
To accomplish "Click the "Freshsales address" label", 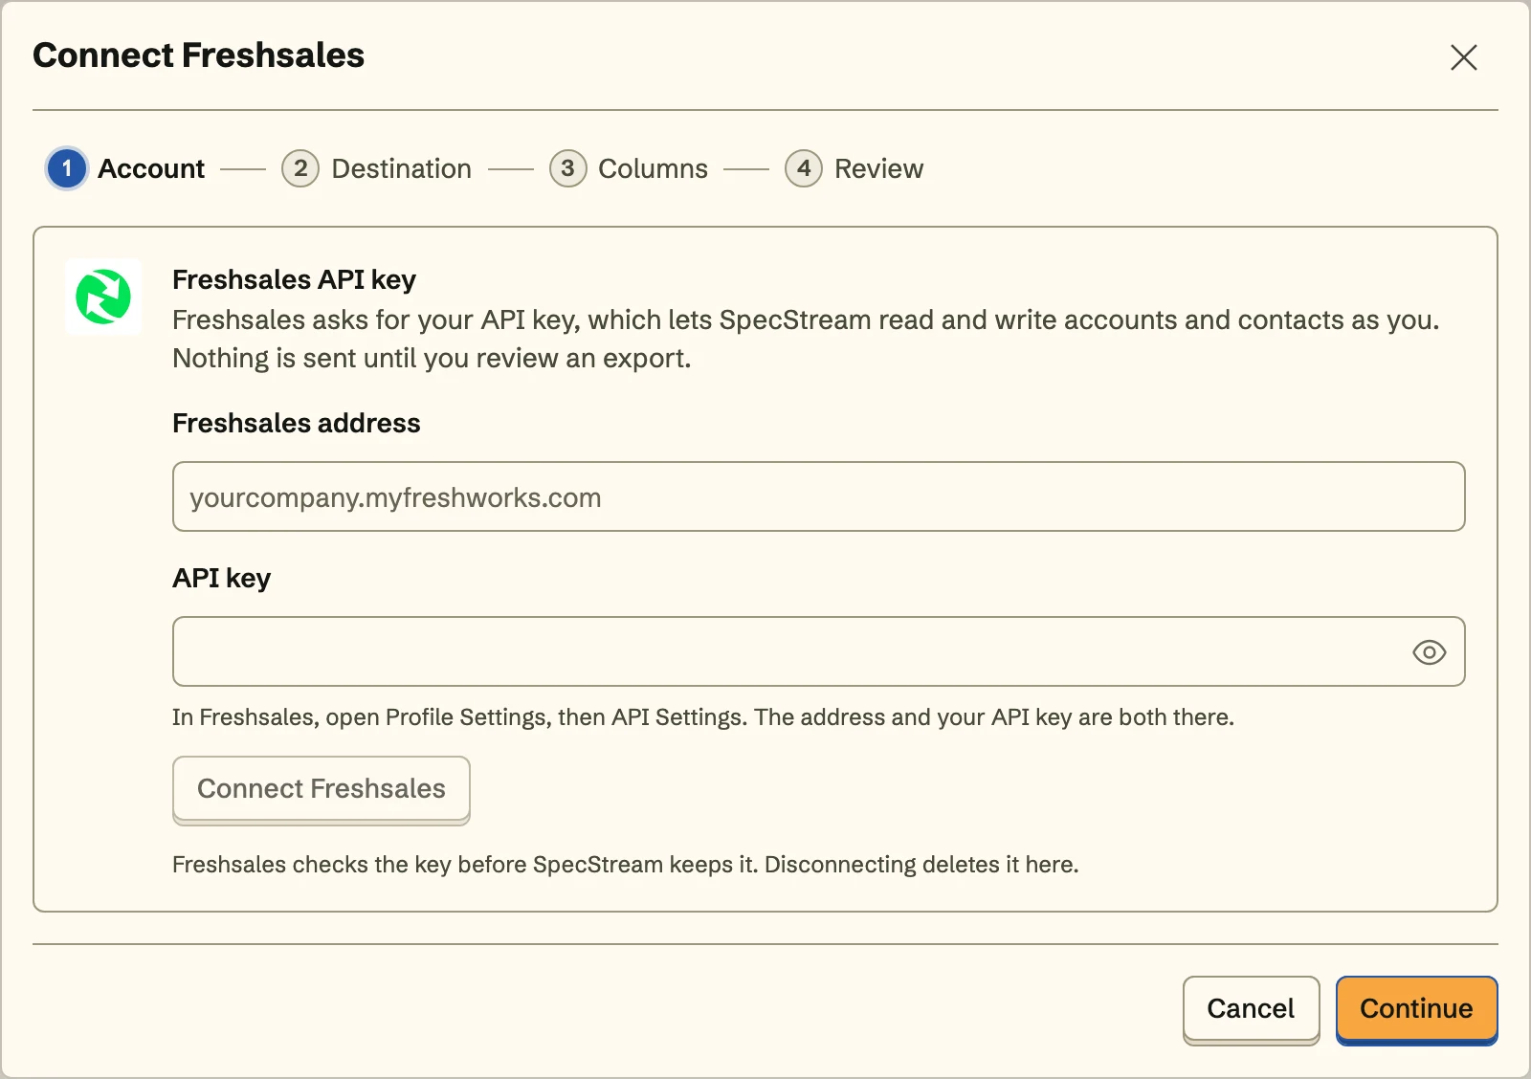I will [297, 423].
